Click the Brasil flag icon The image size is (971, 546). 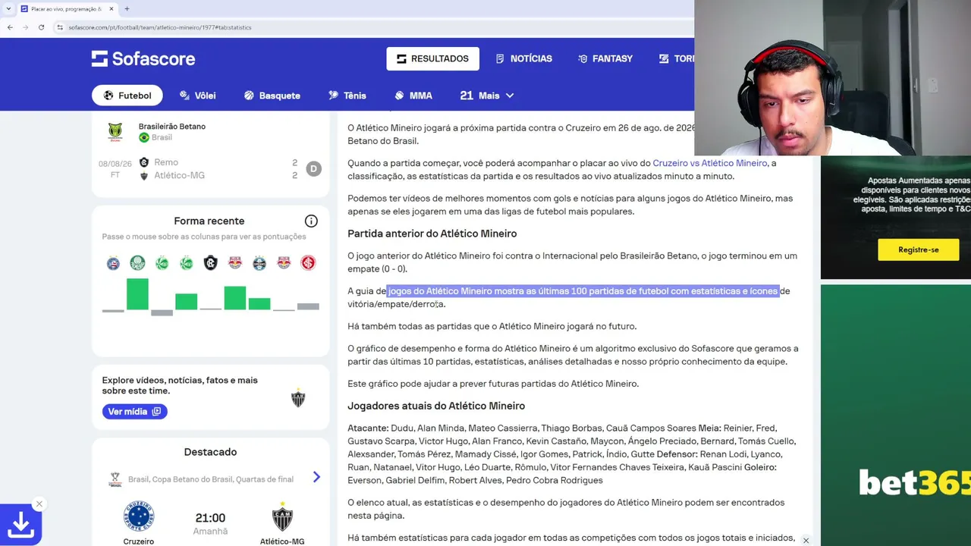[143, 138]
